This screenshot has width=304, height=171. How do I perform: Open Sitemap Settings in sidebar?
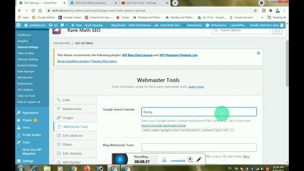[28, 59]
